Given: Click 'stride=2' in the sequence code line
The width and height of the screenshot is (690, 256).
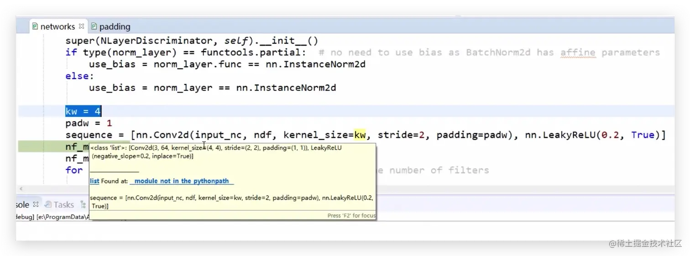Looking at the screenshot, I should click(x=401, y=135).
